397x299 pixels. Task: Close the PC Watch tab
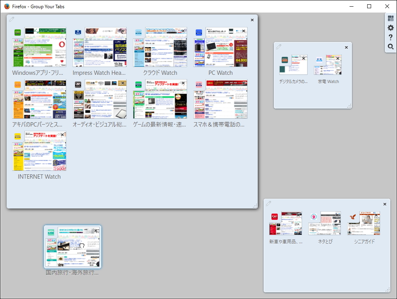click(x=244, y=31)
